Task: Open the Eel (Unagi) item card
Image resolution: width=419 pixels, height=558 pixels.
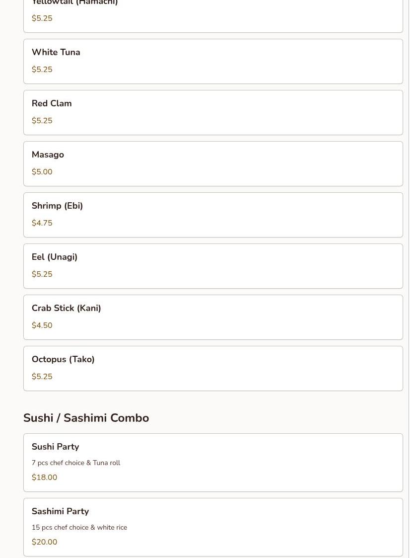Action: pos(212,266)
